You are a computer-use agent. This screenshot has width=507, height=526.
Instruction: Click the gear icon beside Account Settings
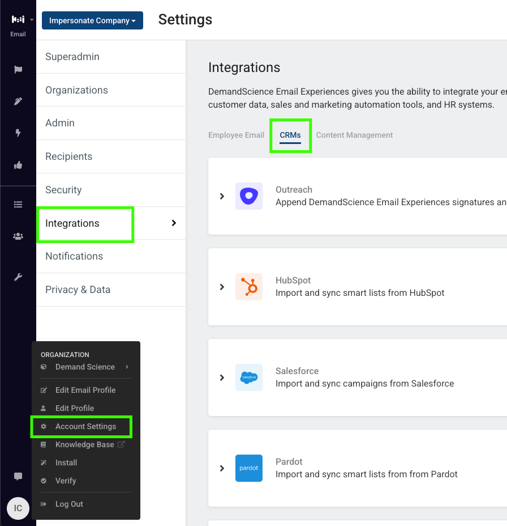click(44, 426)
